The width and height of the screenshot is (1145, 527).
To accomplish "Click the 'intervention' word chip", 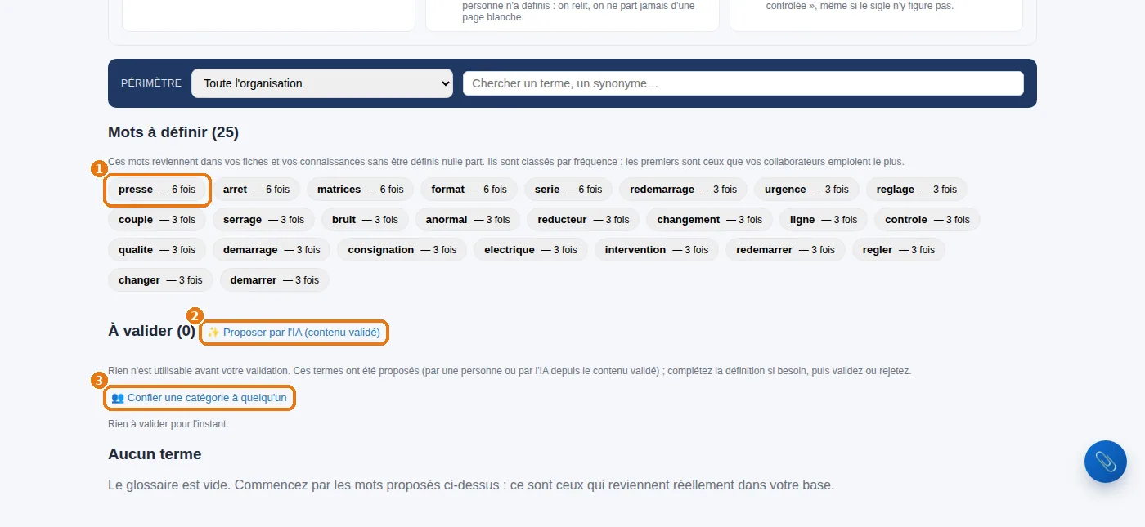I will click(657, 250).
